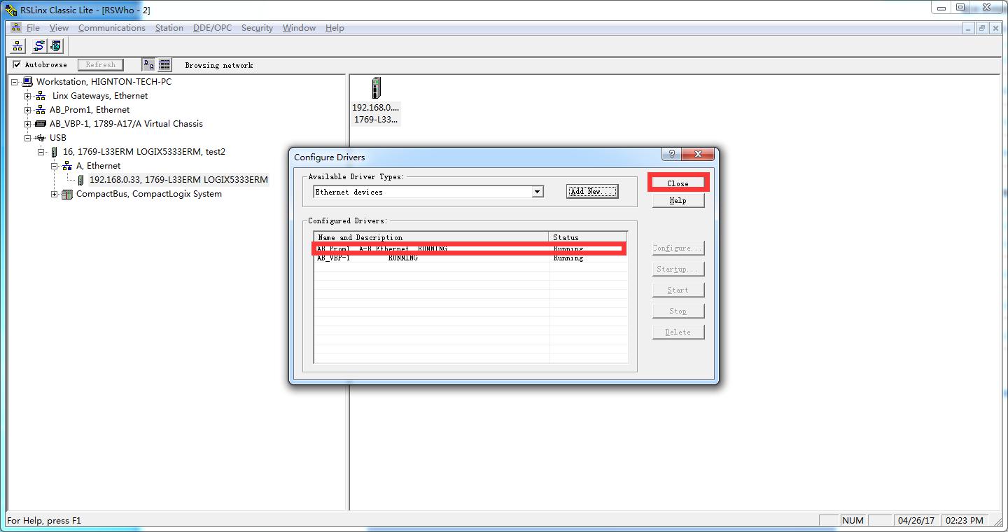
Task: Switch to large icons view button
Action: (x=148, y=64)
